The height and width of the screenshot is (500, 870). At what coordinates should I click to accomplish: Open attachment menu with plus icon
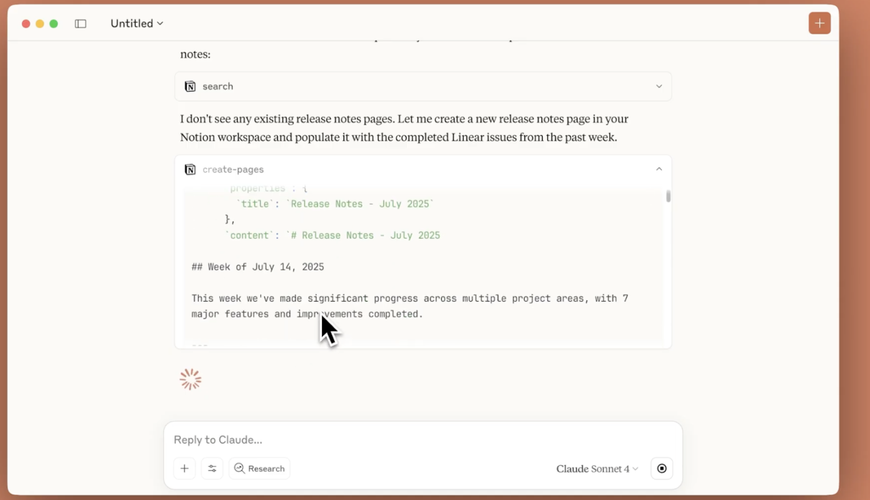(x=185, y=468)
